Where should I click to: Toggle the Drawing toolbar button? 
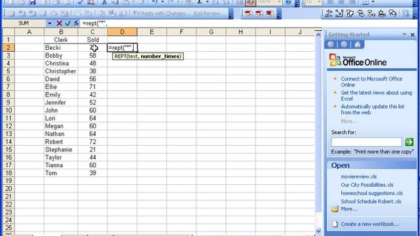(x=250, y=3)
